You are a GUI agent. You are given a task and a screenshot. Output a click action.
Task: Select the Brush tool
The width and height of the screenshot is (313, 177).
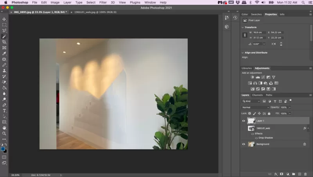pos(4,65)
